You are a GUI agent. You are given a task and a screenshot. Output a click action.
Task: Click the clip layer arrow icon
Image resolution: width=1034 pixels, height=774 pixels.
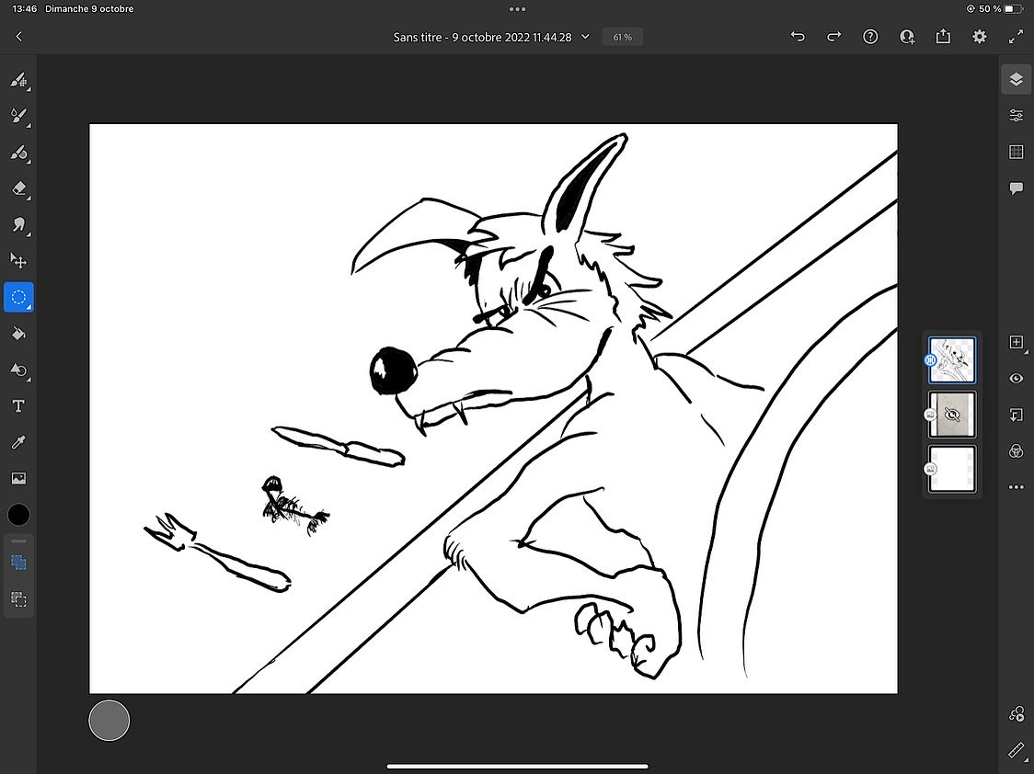1017,415
